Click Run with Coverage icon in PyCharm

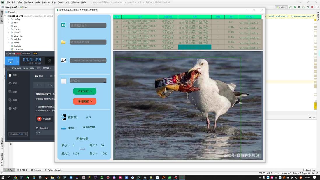pos(299,7)
